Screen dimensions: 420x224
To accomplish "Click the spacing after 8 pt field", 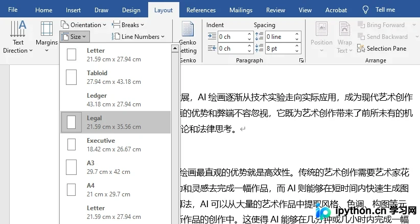I will (x=279, y=49).
